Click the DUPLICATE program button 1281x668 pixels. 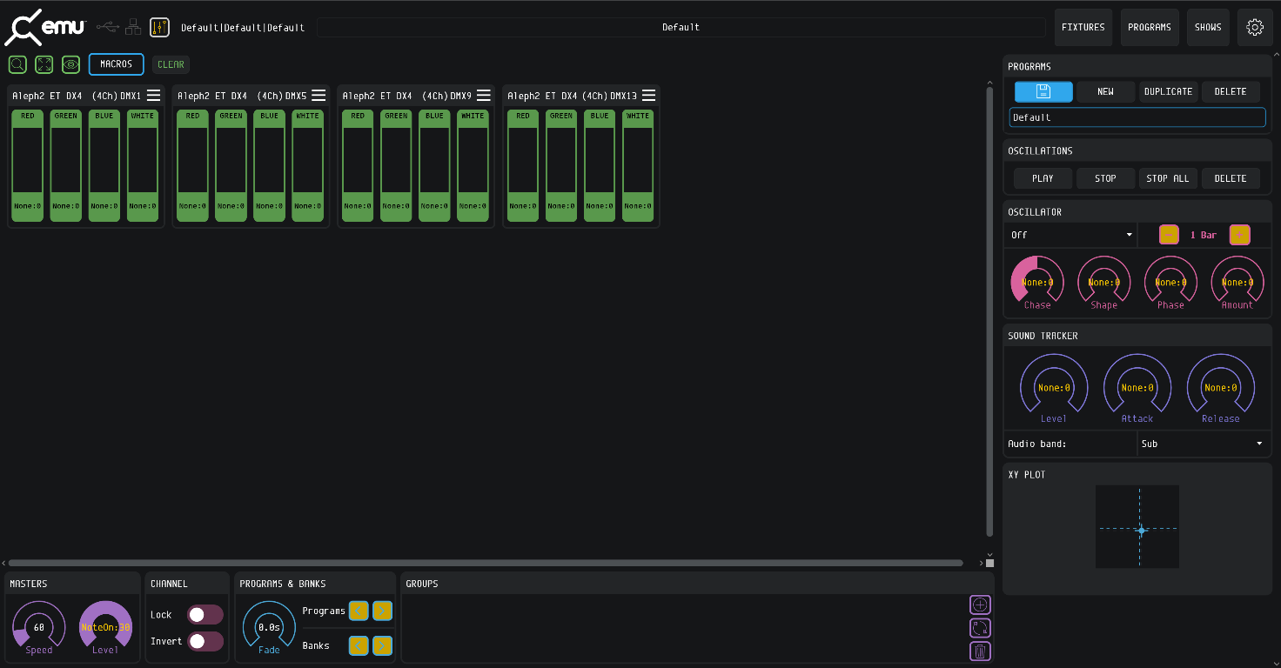pyautogui.click(x=1168, y=91)
